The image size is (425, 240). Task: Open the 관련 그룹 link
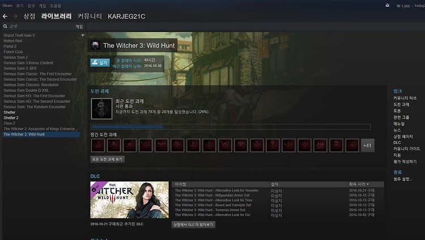click(x=401, y=117)
